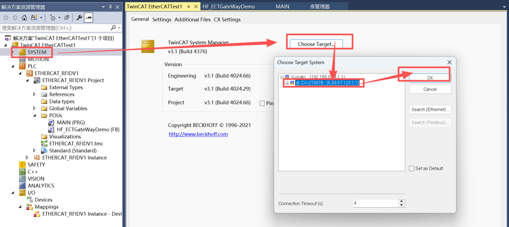The image size is (509, 227).
Task: Expand the Global Variables folder
Action: point(35,108)
